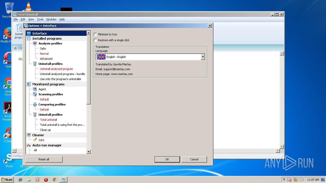Viewport: 326px width, 183px height.
Task: Click the Cancel button
Action: point(194,159)
